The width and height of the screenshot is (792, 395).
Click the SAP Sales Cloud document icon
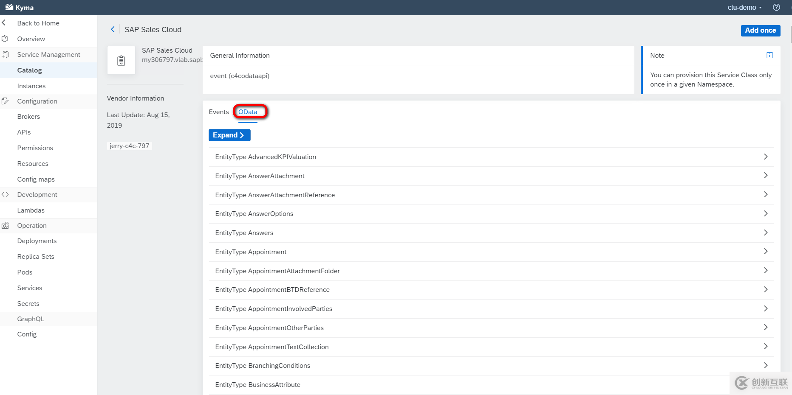coord(121,60)
